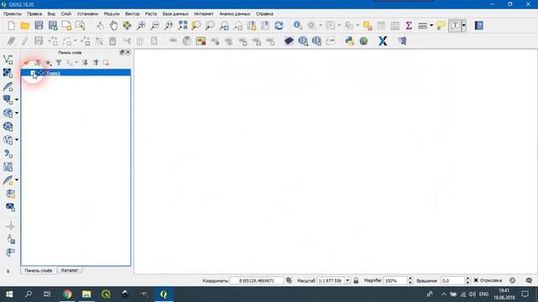Click the Save As floppy icon
The width and height of the screenshot is (538, 302).
[x=53, y=26]
